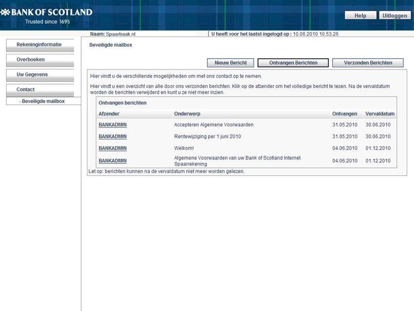Open BANKADMIN message Rentewijziging per 1 juni
This screenshot has height=311, width=414.
click(x=112, y=136)
